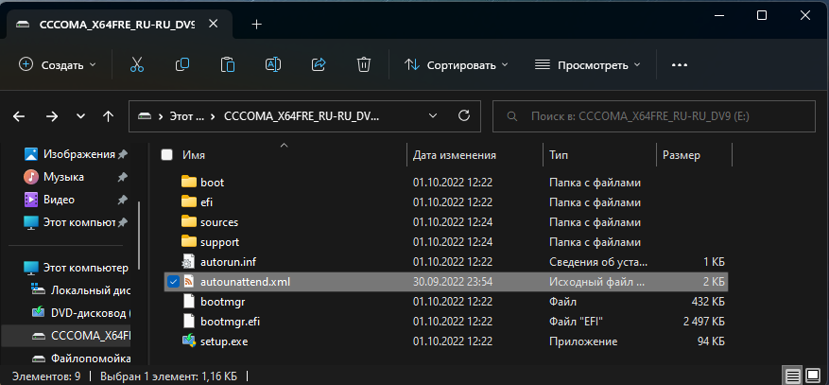Toggle the select-all checkbox in header
Viewport: 829px width, 385px height.
[167, 155]
